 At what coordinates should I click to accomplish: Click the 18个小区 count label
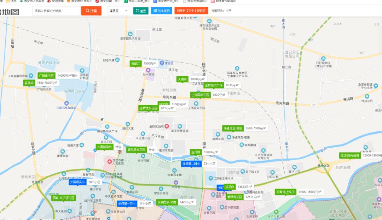pos(94,182)
